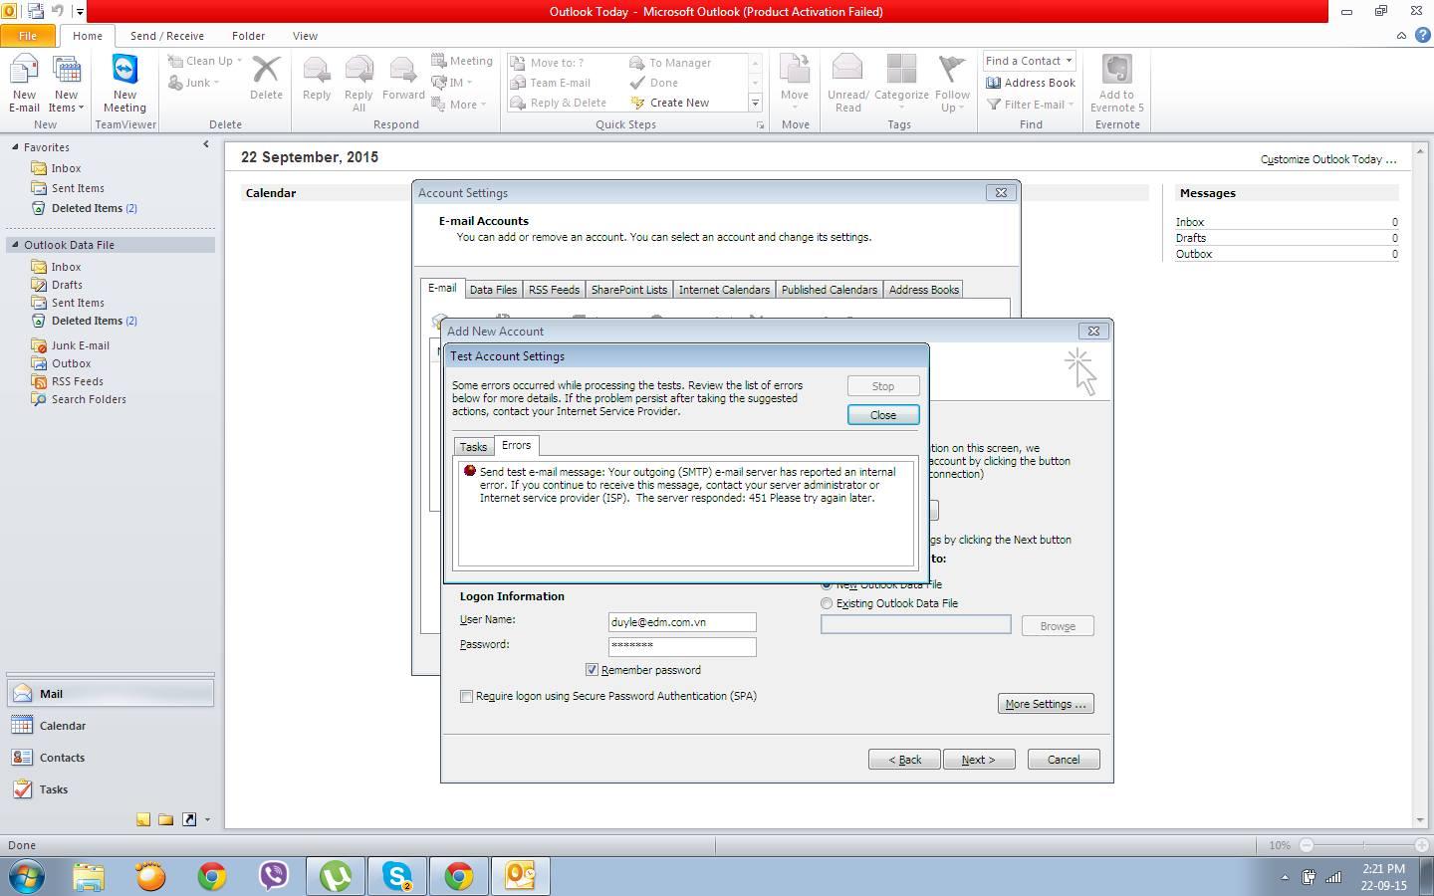Viewport: 1434px width, 896px height.
Task: Click the Follow Up flag icon
Action: (952, 84)
